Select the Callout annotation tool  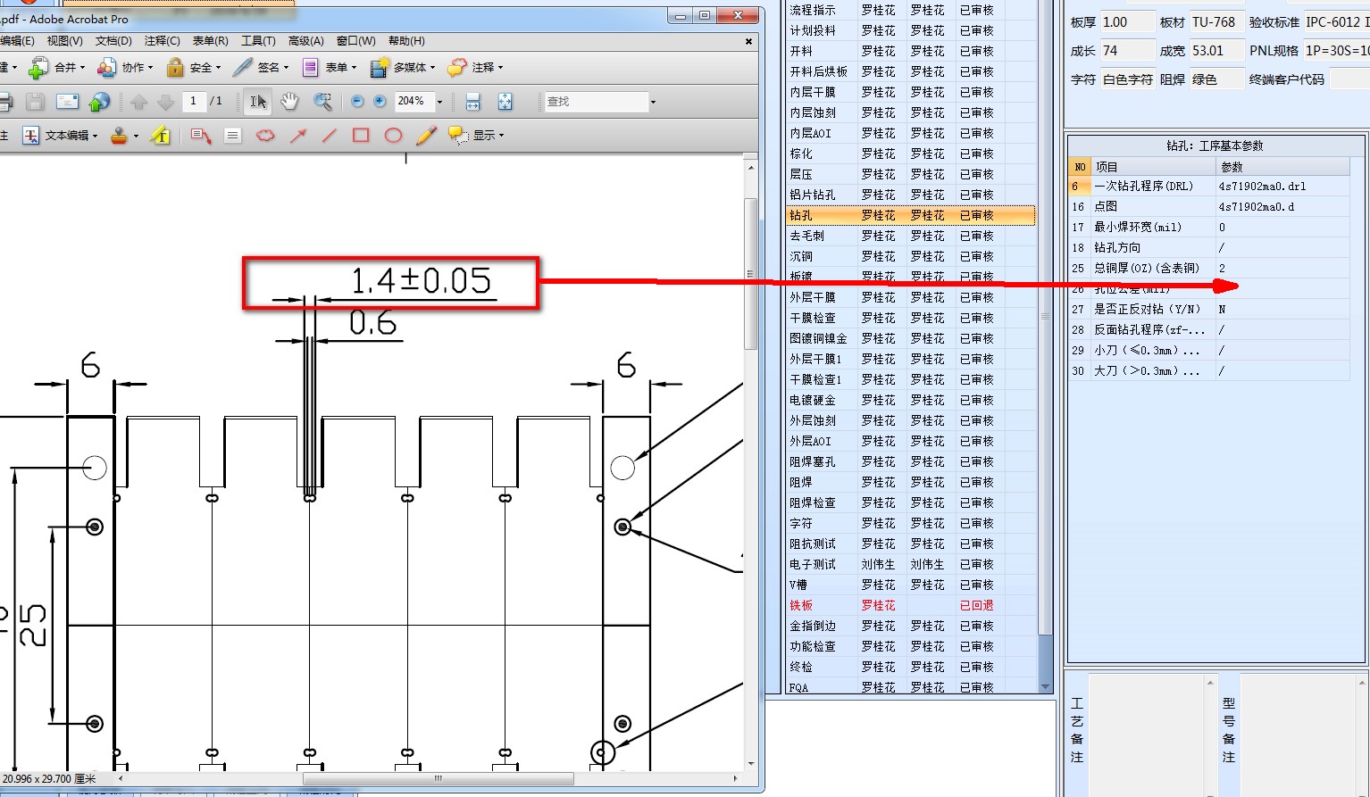(x=201, y=136)
